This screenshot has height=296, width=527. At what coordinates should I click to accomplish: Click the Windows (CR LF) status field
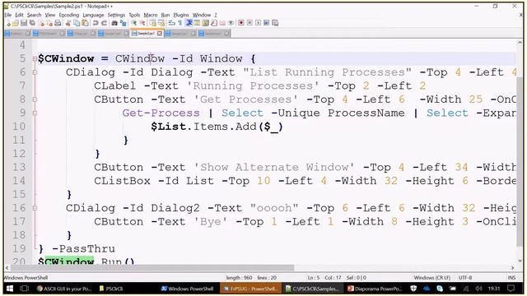click(x=431, y=278)
